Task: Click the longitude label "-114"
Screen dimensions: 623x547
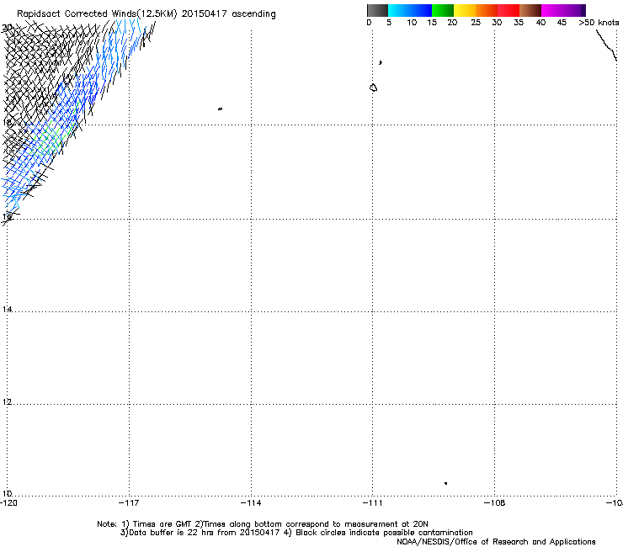Action: pyautogui.click(x=251, y=503)
